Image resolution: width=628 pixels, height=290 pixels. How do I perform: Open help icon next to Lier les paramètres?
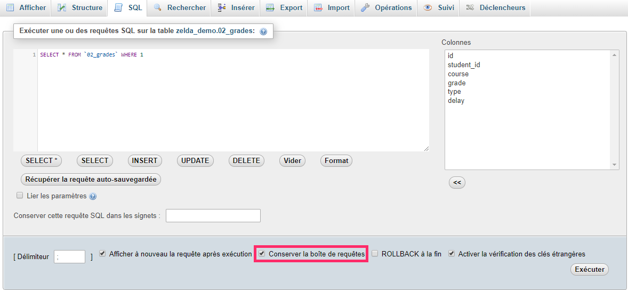pos(93,196)
